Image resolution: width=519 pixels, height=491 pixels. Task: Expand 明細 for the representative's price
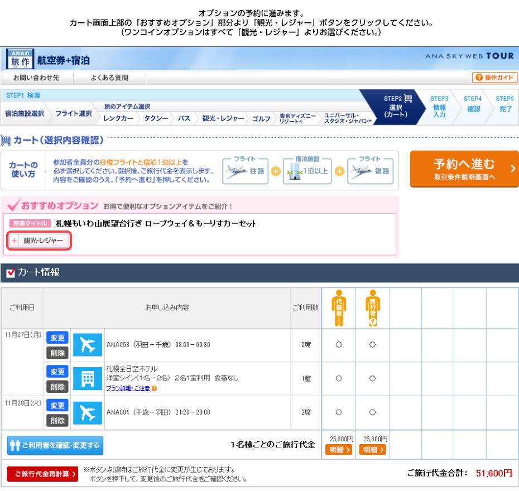(339, 450)
